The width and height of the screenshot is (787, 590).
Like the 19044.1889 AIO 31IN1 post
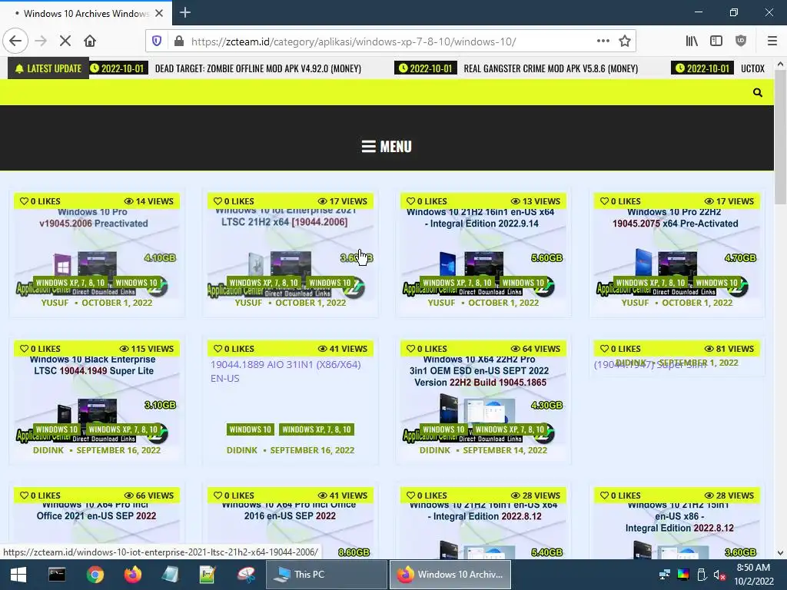tap(234, 349)
